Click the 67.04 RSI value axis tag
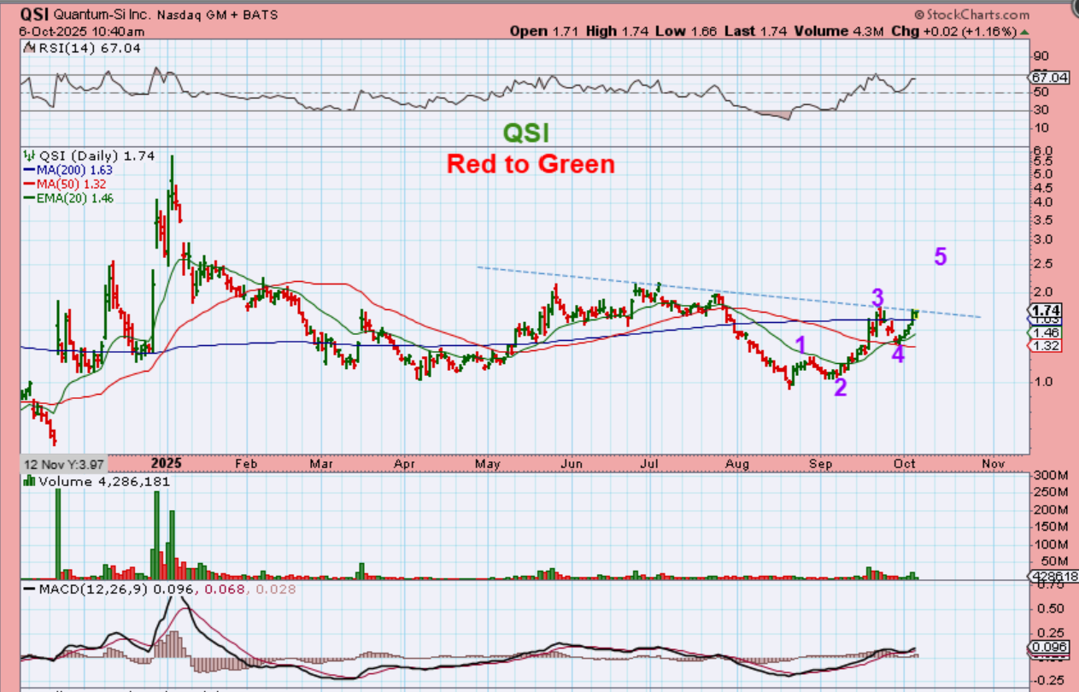The width and height of the screenshot is (1079, 692). click(1047, 77)
